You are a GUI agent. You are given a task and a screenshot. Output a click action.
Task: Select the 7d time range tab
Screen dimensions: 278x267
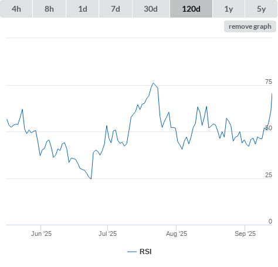click(x=116, y=9)
